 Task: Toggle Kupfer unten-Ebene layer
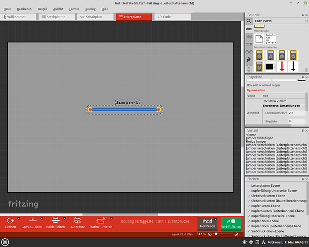coord(249,206)
